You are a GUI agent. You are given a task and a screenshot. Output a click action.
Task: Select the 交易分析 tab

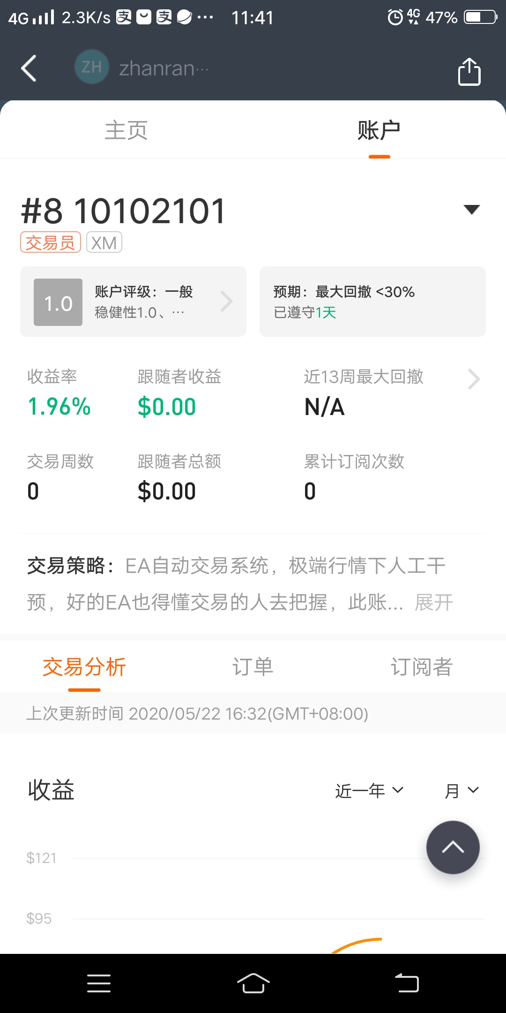click(x=84, y=667)
